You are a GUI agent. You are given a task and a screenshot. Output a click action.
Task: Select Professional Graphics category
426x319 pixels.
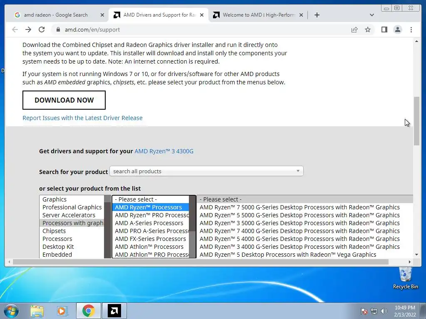(x=72, y=207)
